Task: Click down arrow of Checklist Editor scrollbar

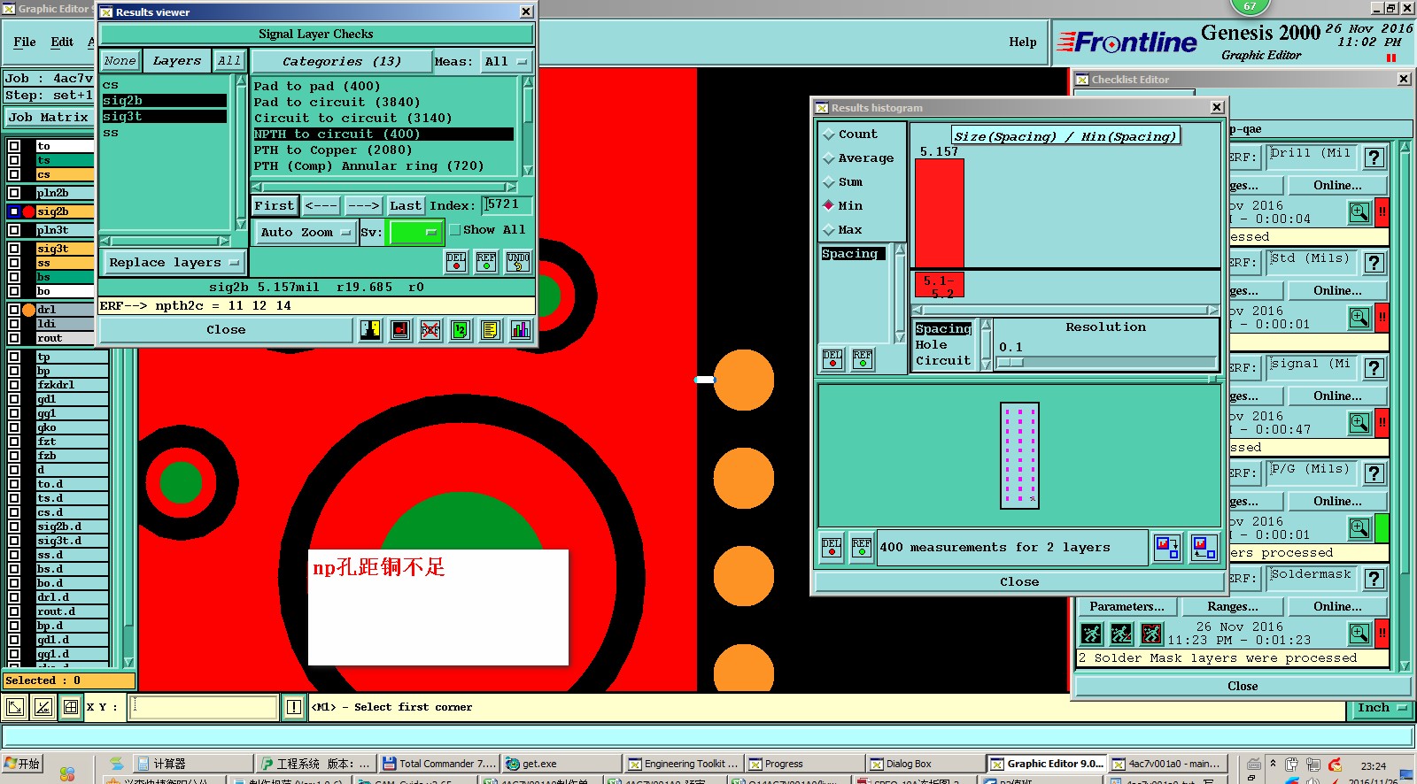Action: click(1405, 666)
